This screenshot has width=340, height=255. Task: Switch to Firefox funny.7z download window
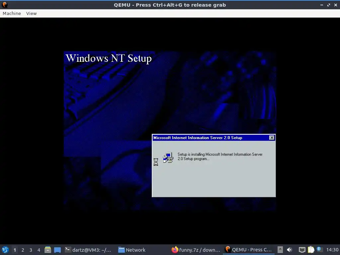point(196,250)
